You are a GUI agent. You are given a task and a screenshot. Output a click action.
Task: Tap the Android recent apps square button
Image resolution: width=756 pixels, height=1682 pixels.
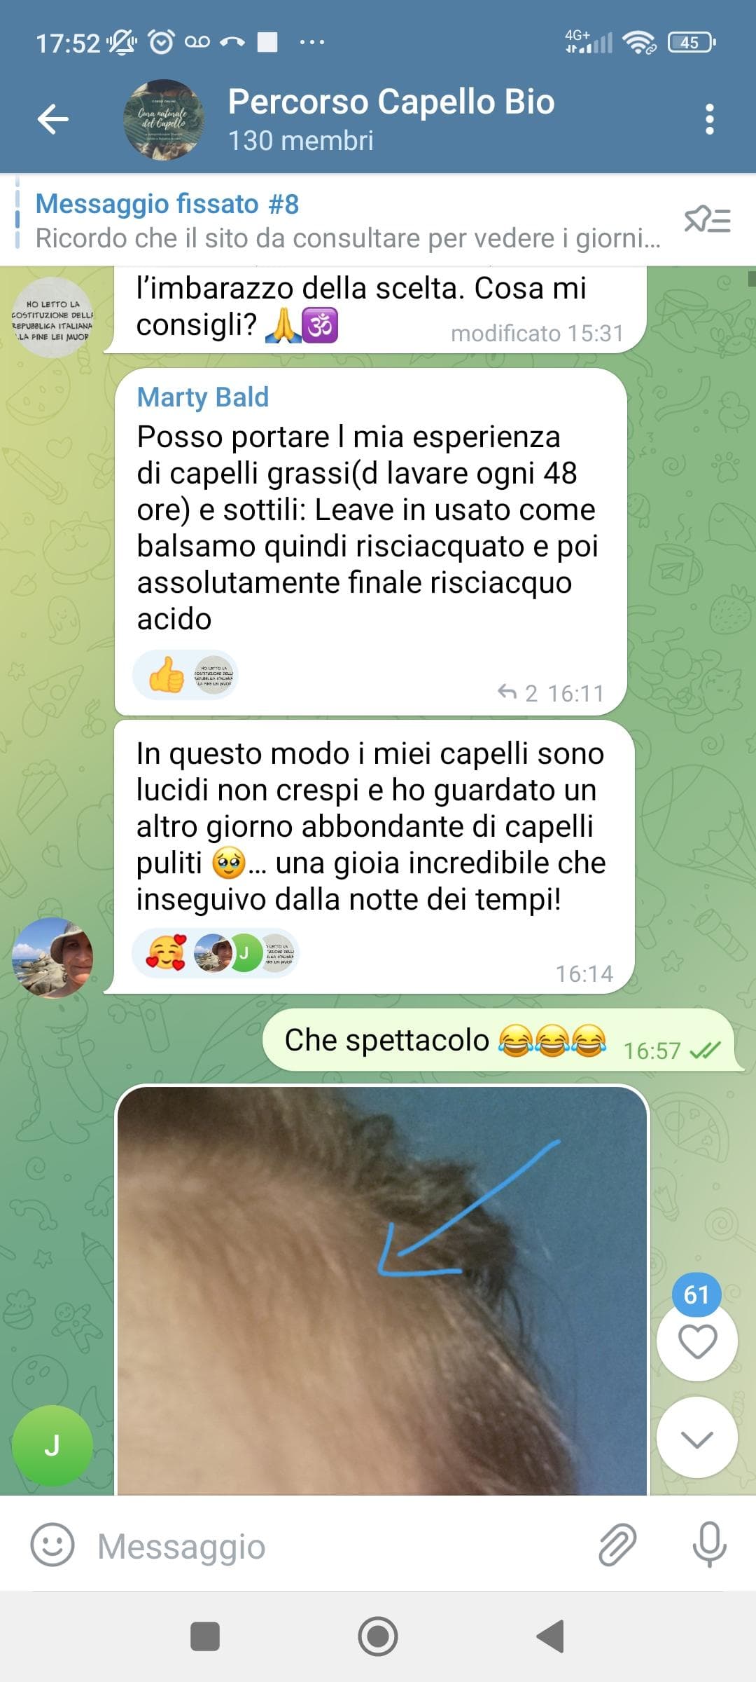205,1636
